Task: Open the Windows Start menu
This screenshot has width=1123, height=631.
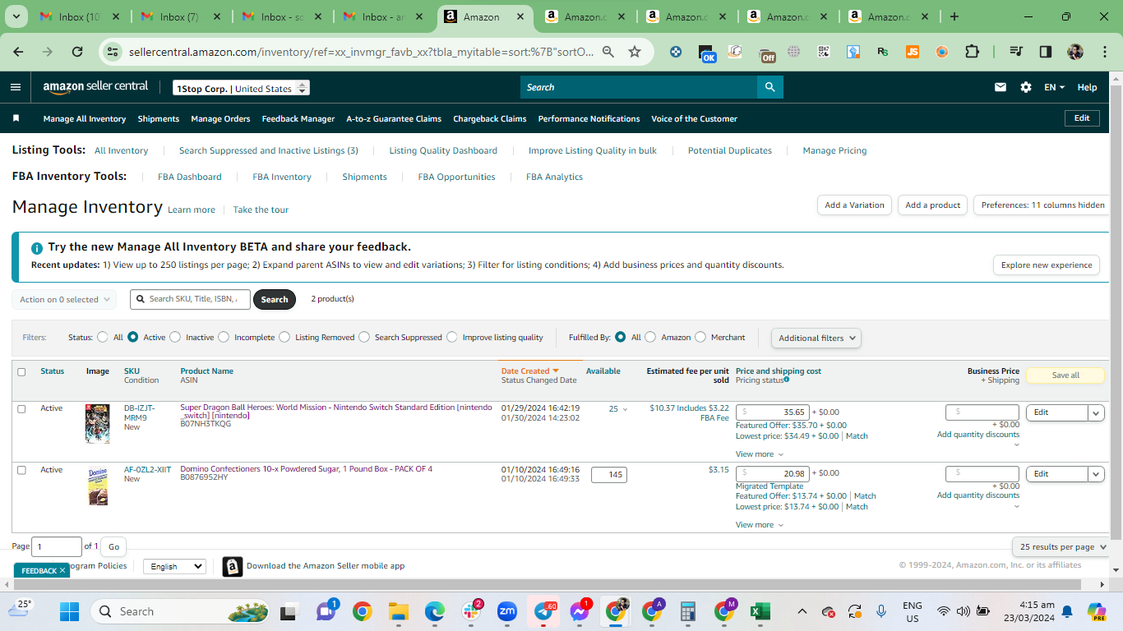Action: pyautogui.click(x=69, y=611)
